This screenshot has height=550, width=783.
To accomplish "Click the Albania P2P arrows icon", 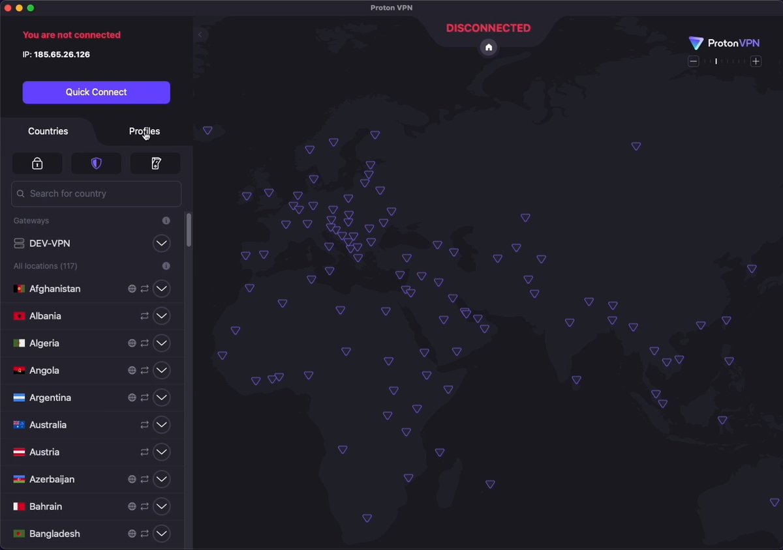I will pos(144,316).
